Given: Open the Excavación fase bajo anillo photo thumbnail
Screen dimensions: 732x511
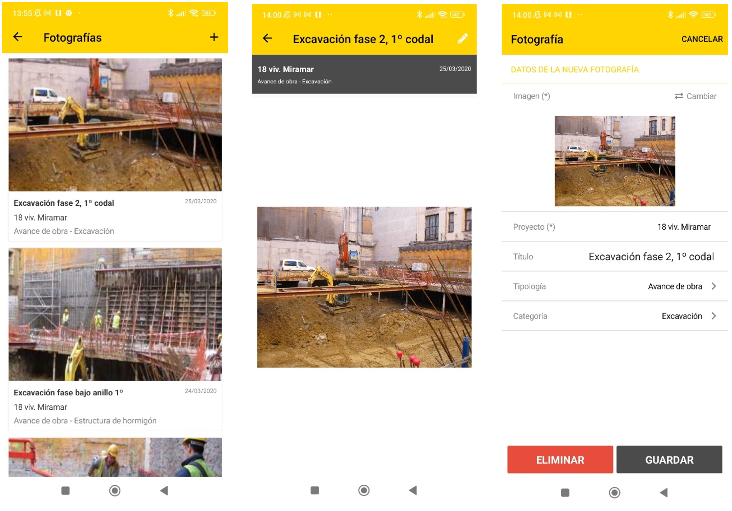Looking at the screenshot, I should click(x=115, y=314).
